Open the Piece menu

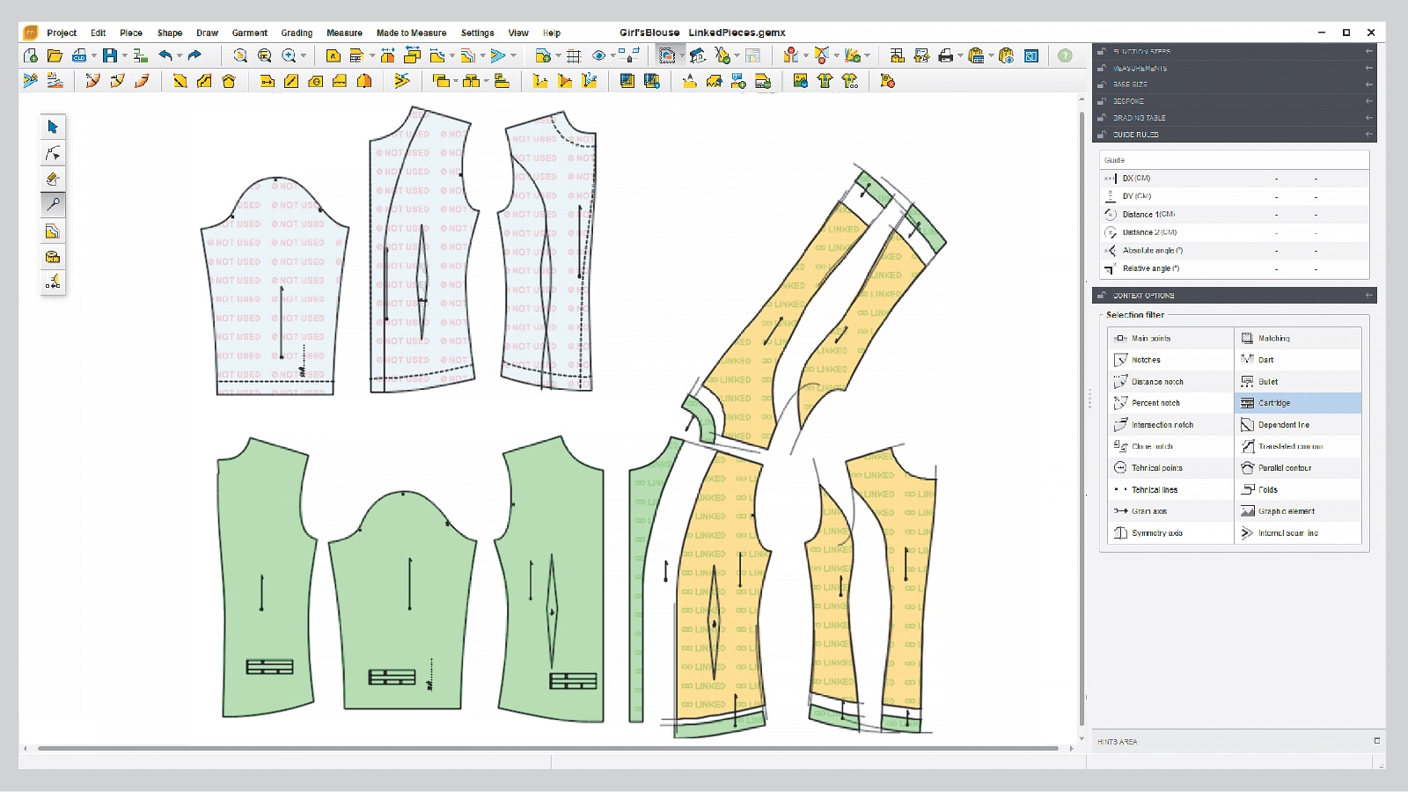[x=131, y=33]
